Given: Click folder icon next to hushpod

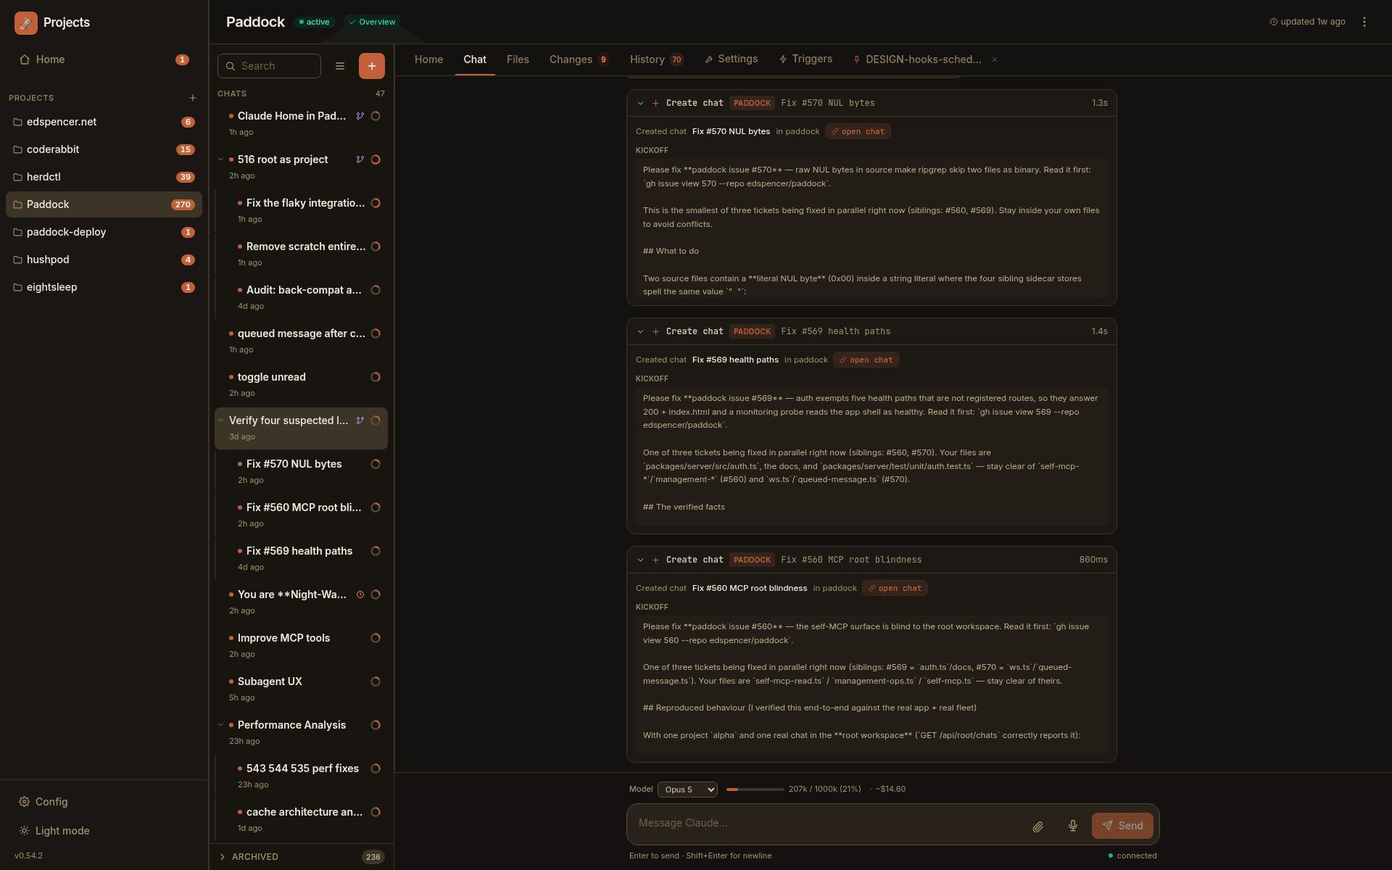Looking at the screenshot, I should point(17,260).
